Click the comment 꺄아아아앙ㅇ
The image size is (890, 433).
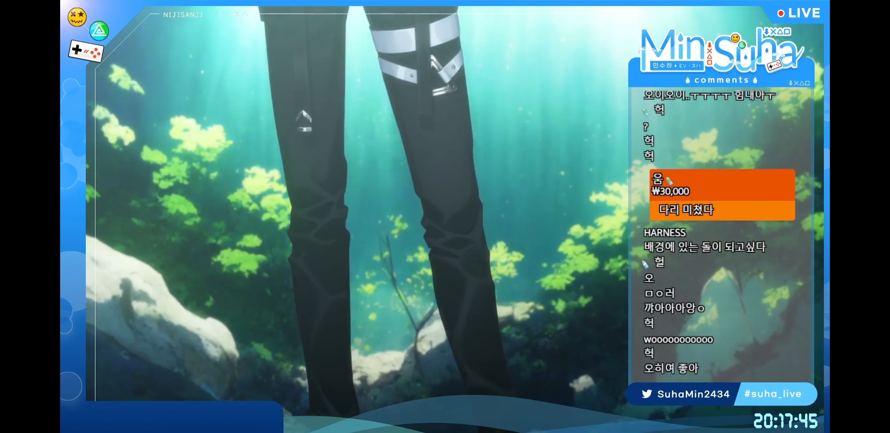tap(674, 308)
